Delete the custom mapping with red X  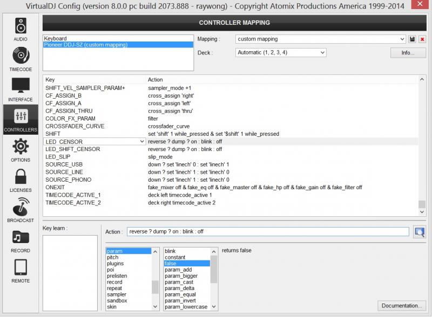[422, 39]
